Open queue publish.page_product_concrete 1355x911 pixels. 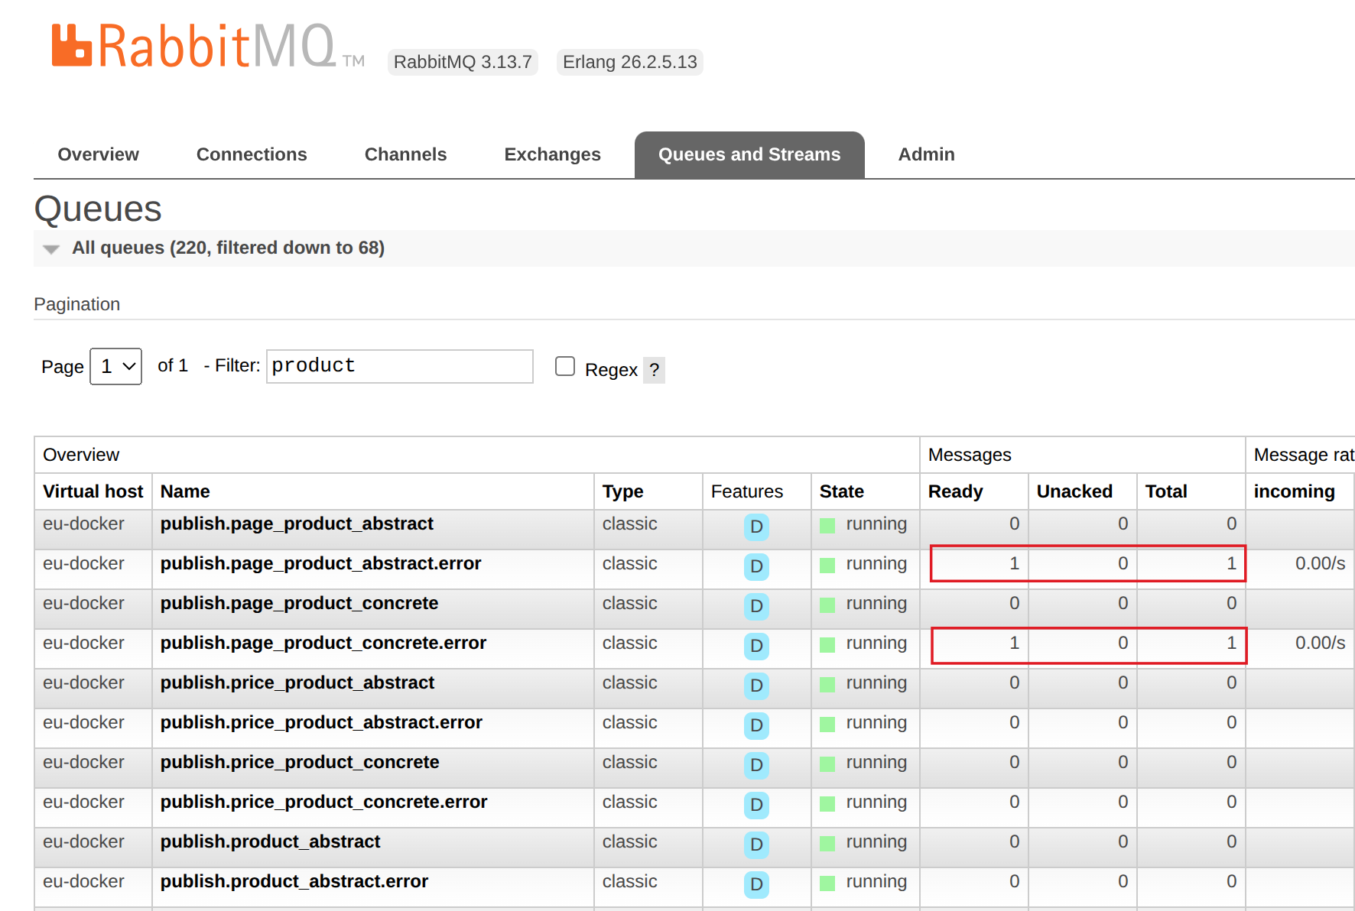tap(299, 603)
